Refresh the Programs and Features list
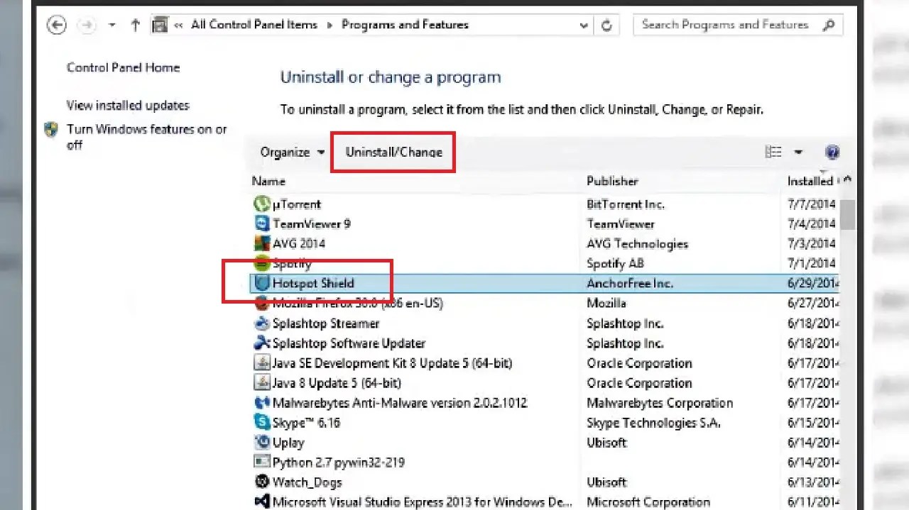The height and width of the screenshot is (510, 909). point(606,25)
